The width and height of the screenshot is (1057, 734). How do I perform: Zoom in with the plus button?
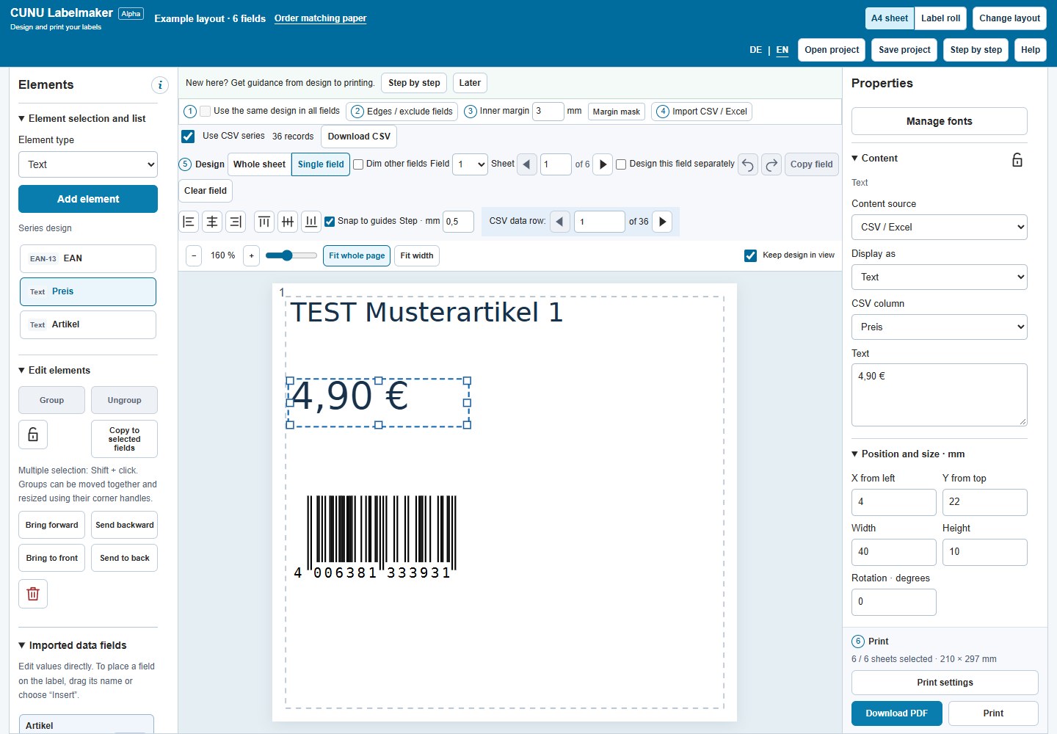point(251,255)
